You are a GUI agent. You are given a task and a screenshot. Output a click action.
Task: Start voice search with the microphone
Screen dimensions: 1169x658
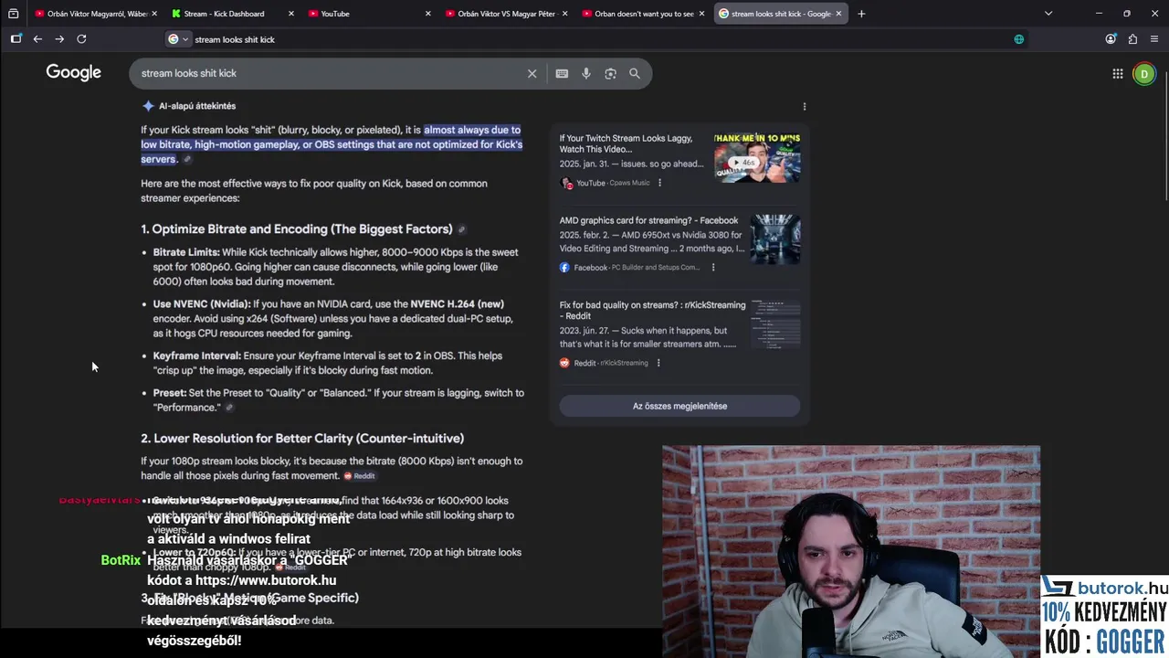(586, 73)
